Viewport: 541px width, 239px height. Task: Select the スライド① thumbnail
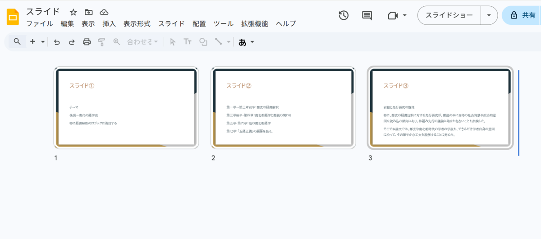tap(126, 108)
